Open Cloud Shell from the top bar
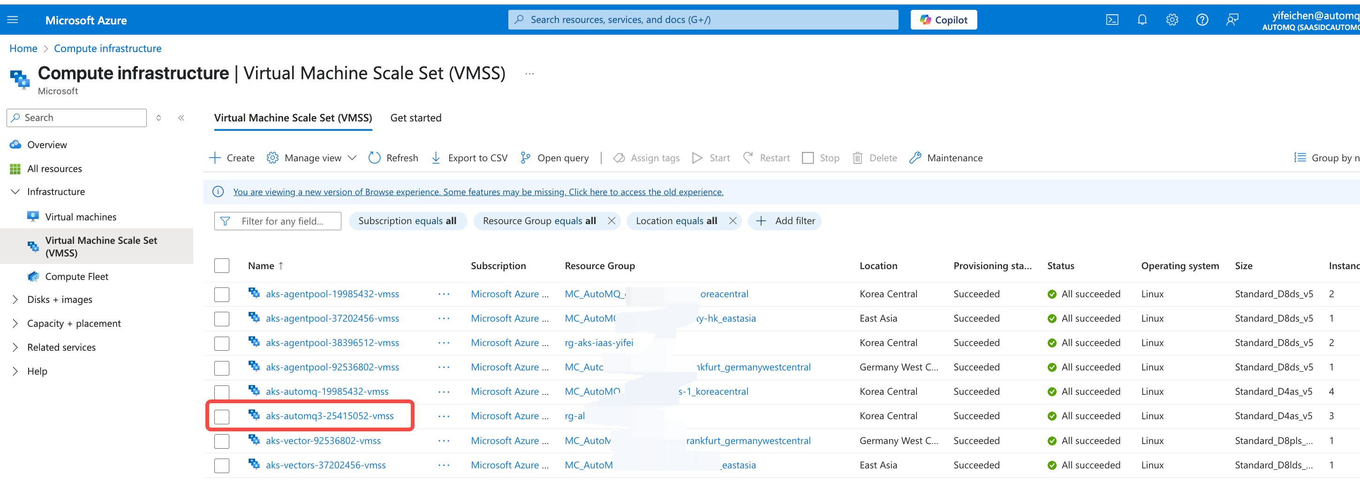 [x=1112, y=20]
